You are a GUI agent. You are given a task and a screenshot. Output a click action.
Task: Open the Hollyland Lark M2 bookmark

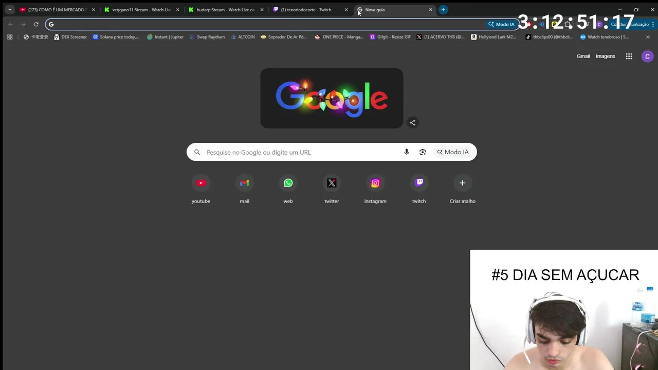[x=493, y=37]
